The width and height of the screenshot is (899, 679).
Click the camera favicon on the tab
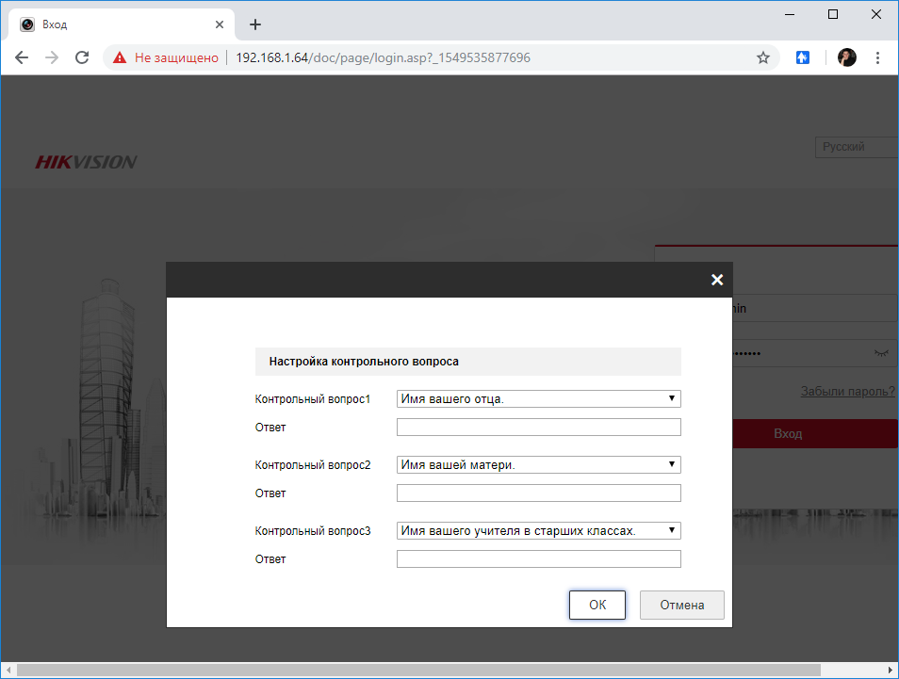click(x=26, y=24)
